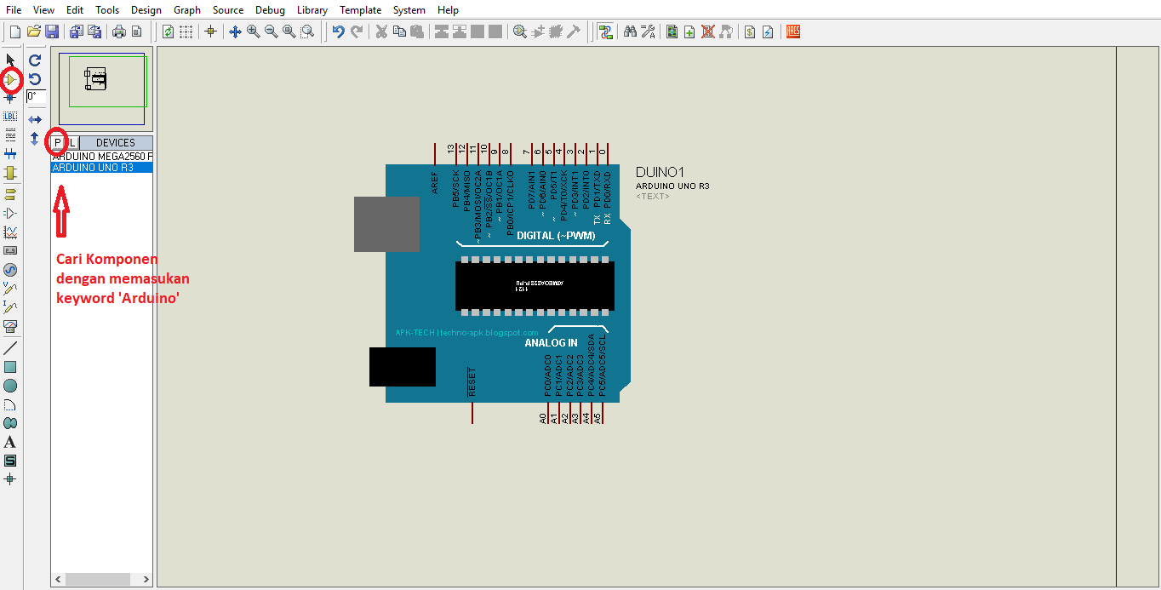Screen dimensions: 1161x590
Task: Remove current sheet with red X icon
Action: tap(707, 32)
